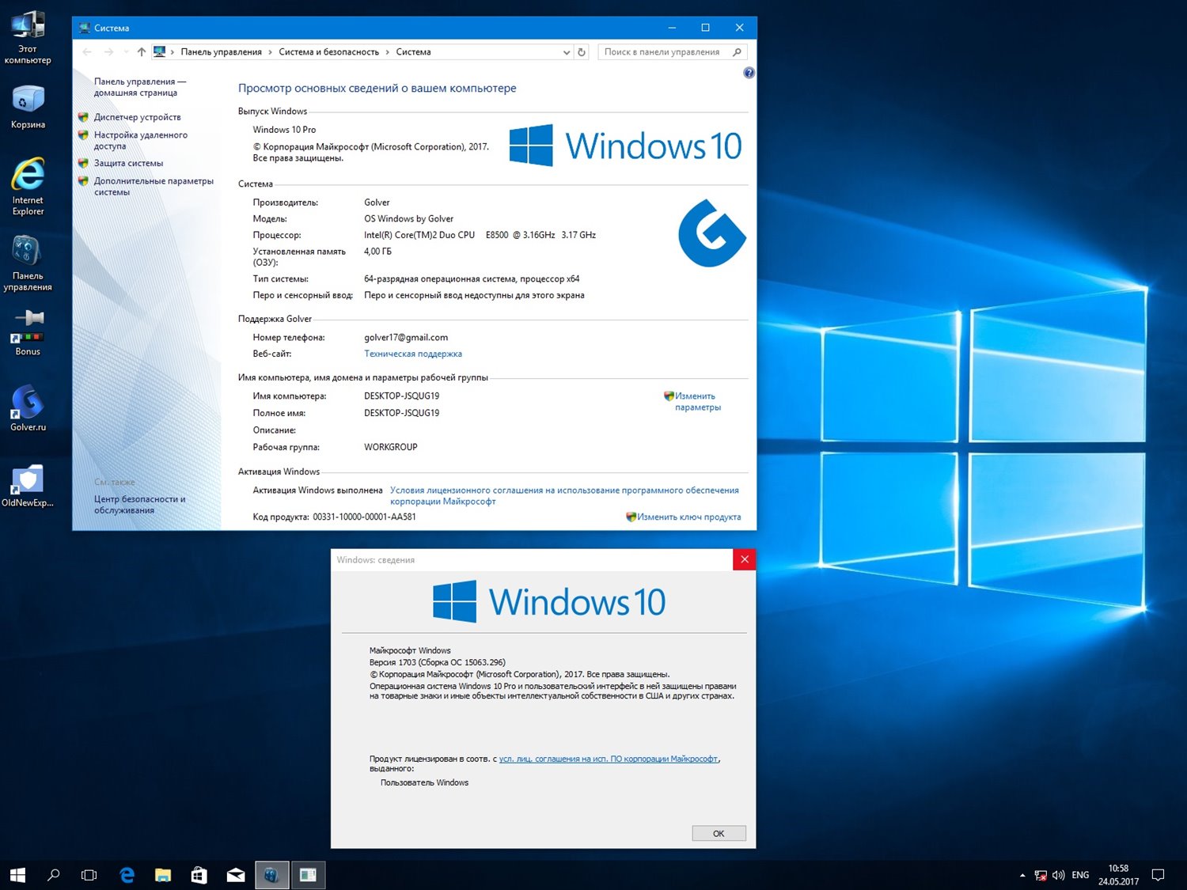1187x890 pixels.
Task: Go up one level with the up arrow
Action: click(142, 52)
